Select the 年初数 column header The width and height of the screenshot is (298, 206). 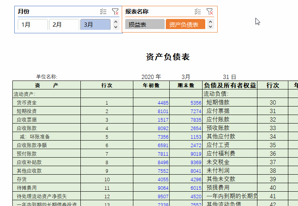click(151, 85)
